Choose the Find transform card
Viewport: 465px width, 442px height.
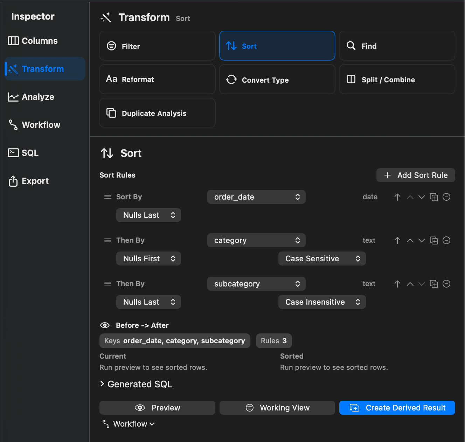pos(397,46)
